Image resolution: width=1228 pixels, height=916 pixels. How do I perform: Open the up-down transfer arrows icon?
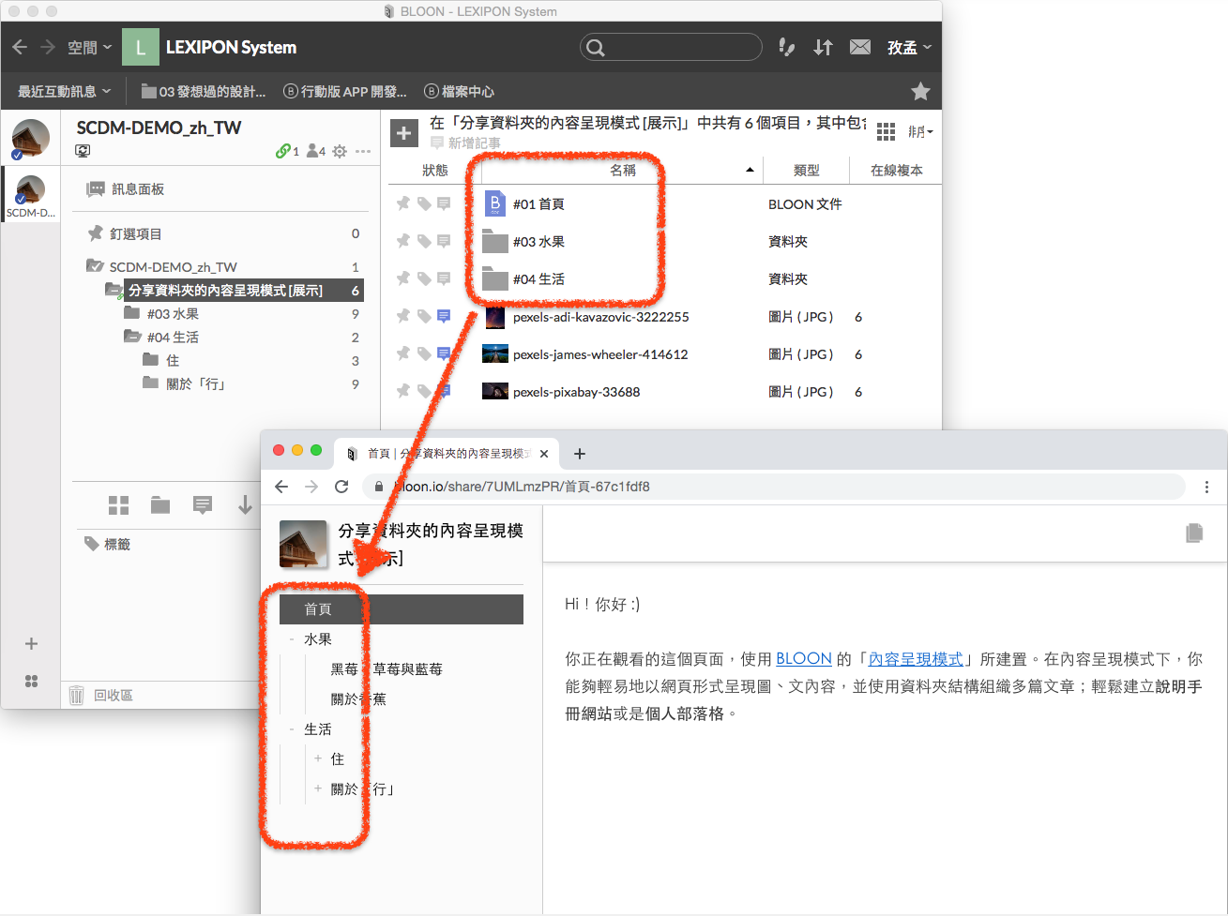[823, 47]
